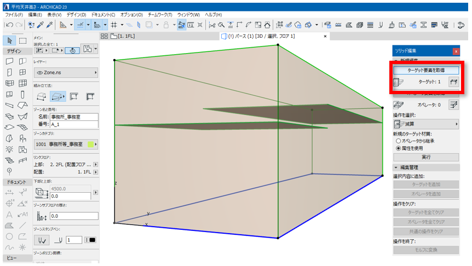Select the Spline tool icon
The height and width of the screenshot is (266, 472).
coord(9,247)
